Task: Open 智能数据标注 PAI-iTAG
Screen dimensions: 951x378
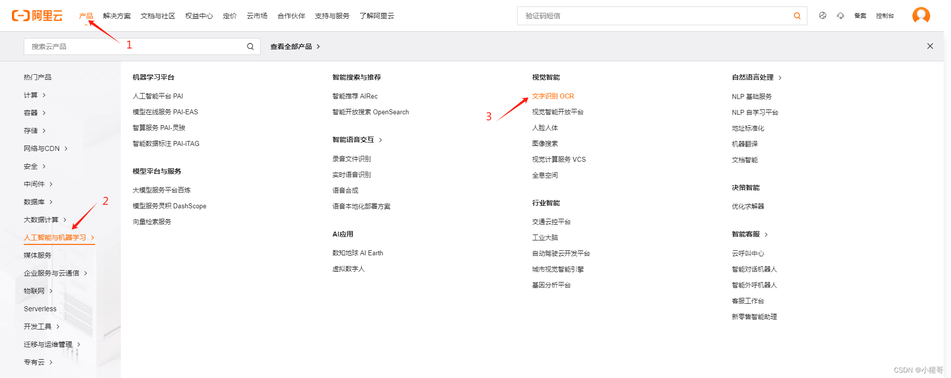Action: (166, 143)
